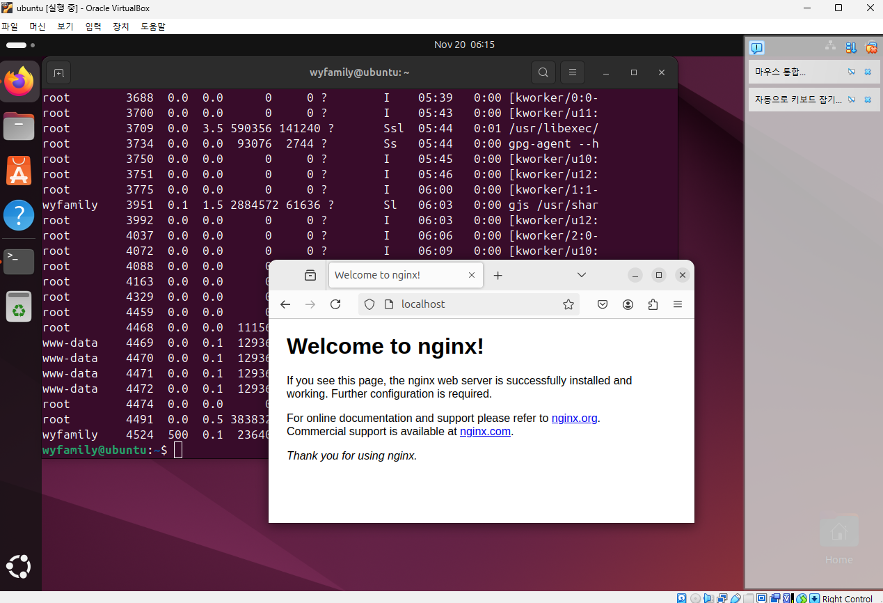Dismiss 마우스 통합 notification with X
The width and height of the screenshot is (883, 603).
[x=868, y=72]
